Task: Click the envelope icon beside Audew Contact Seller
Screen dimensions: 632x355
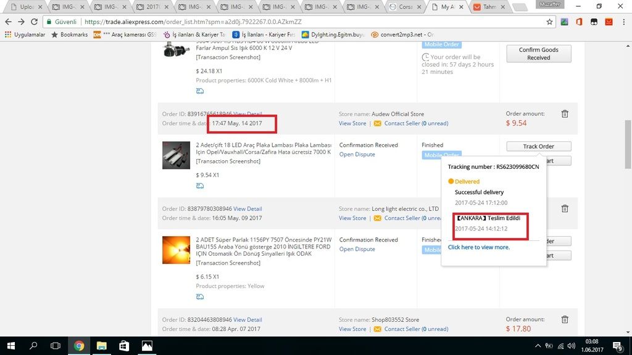Action: (x=377, y=123)
